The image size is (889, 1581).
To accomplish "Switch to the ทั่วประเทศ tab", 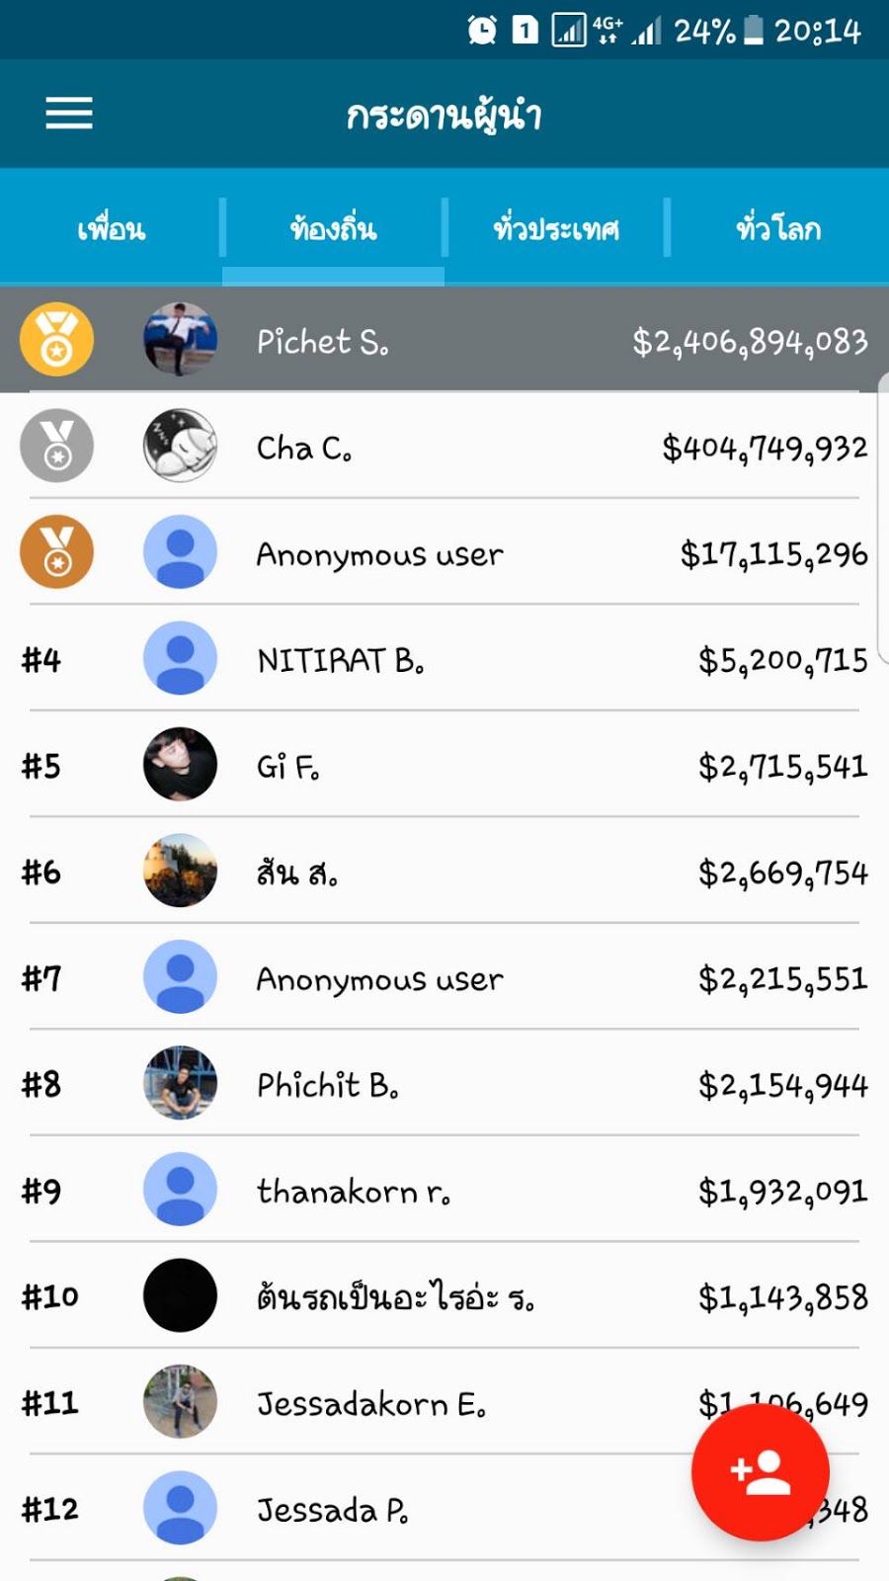I will (x=556, y=228).
